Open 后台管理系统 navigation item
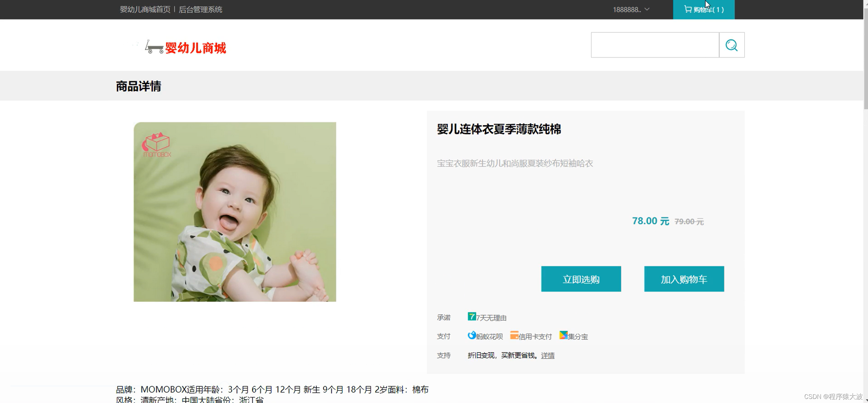 200,9
